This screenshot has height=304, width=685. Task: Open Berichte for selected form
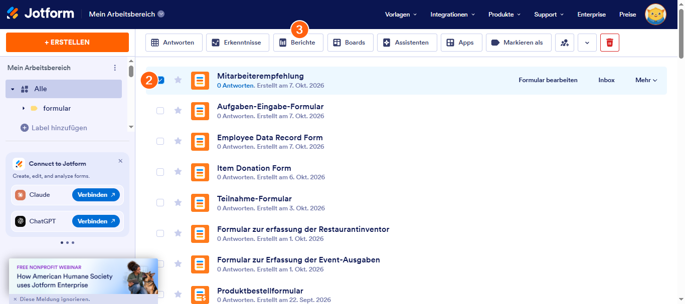[x=298, y=43]
